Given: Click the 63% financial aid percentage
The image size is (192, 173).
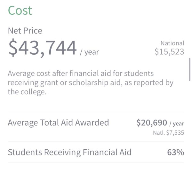Looking at the screenshot, I should tap(176, 152).
